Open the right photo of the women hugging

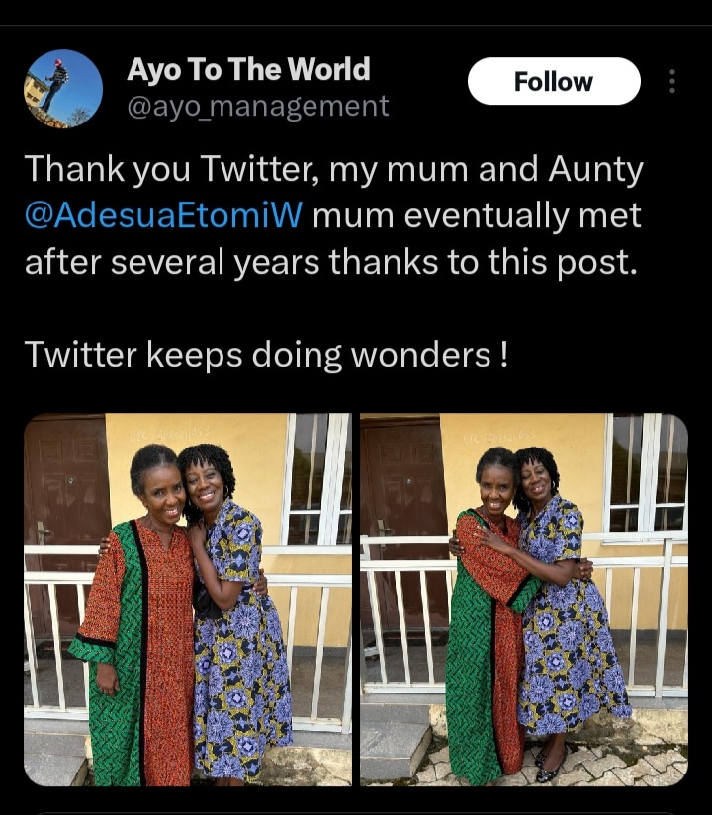coord(523,599)
